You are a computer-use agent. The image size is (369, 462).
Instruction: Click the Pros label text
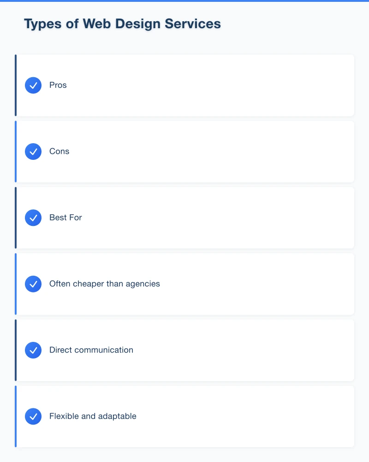tap(58, 85)
